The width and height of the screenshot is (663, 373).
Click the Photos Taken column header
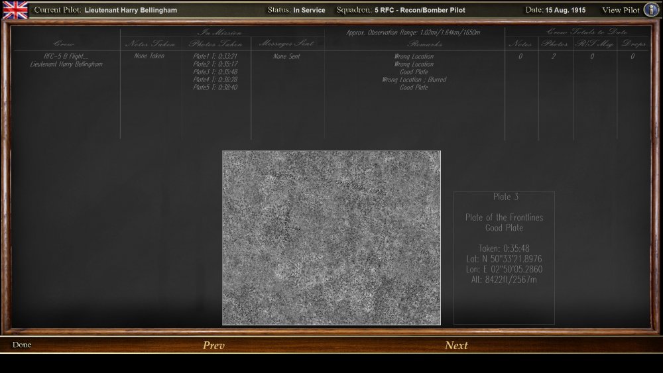[x=216, y=44]
